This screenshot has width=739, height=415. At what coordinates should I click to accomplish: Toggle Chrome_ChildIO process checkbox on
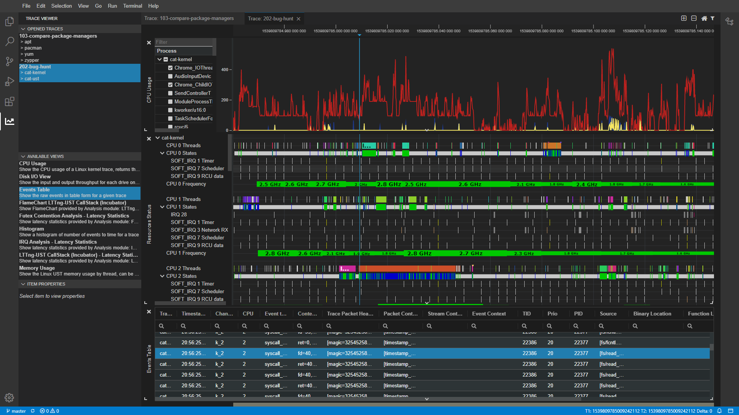(x=170, y=85)
